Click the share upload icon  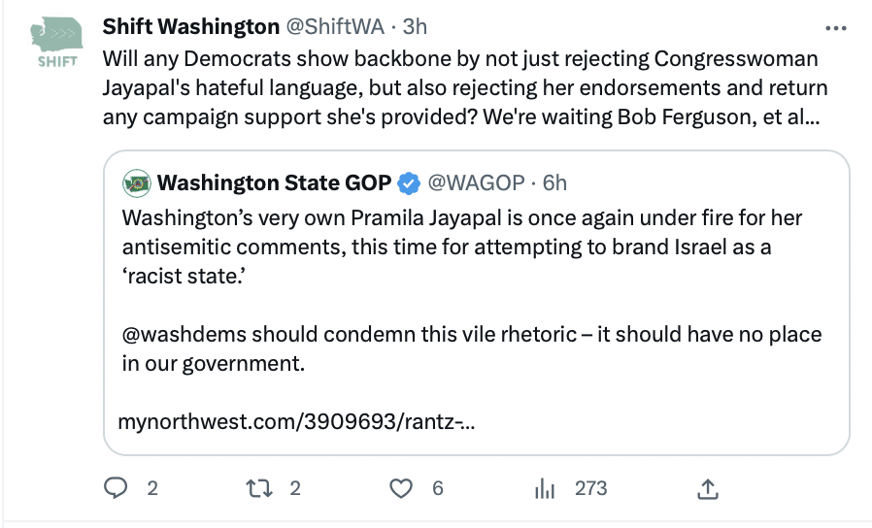[x=707, y=488]
